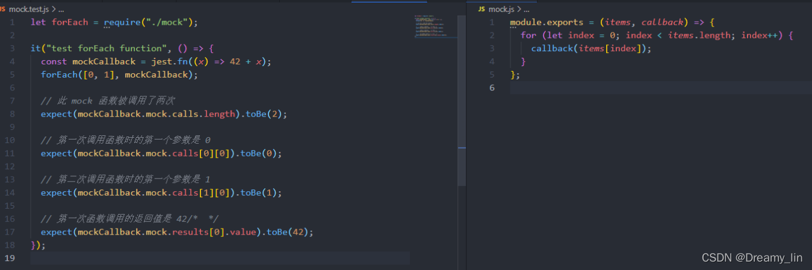The image size is (812, 270).
Task: Click the comment about first parameter being 1
Action: pos(125,179)
